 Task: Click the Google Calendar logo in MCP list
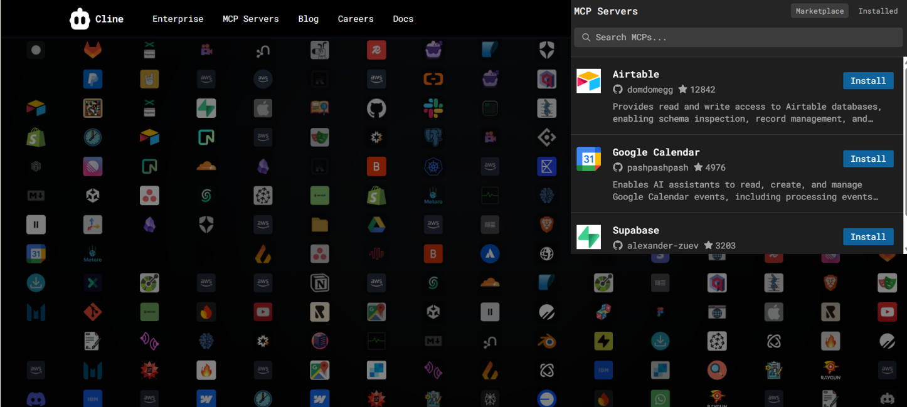click(588, 159)
